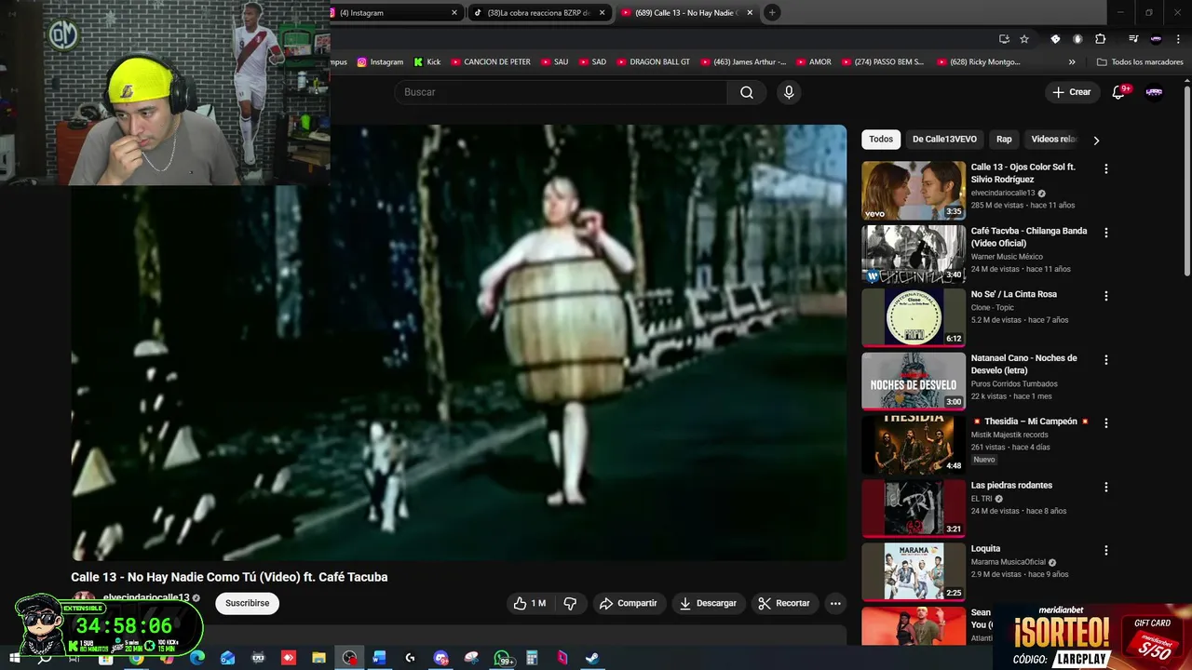Open options menu for Thesidia video

(x=1106, y=423)
